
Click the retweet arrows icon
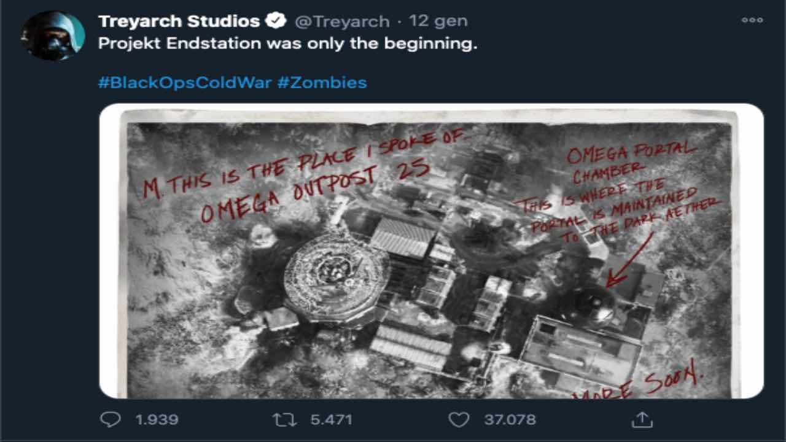pos(284,419)
